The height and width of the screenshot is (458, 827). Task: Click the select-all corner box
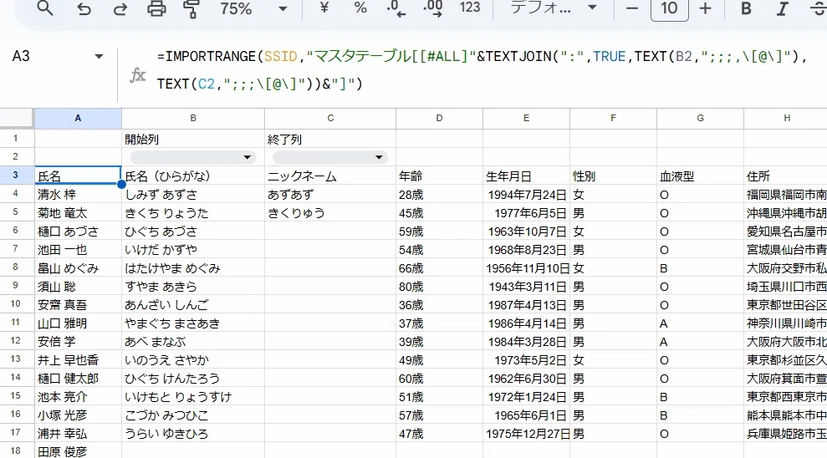(x=17, y=119)
